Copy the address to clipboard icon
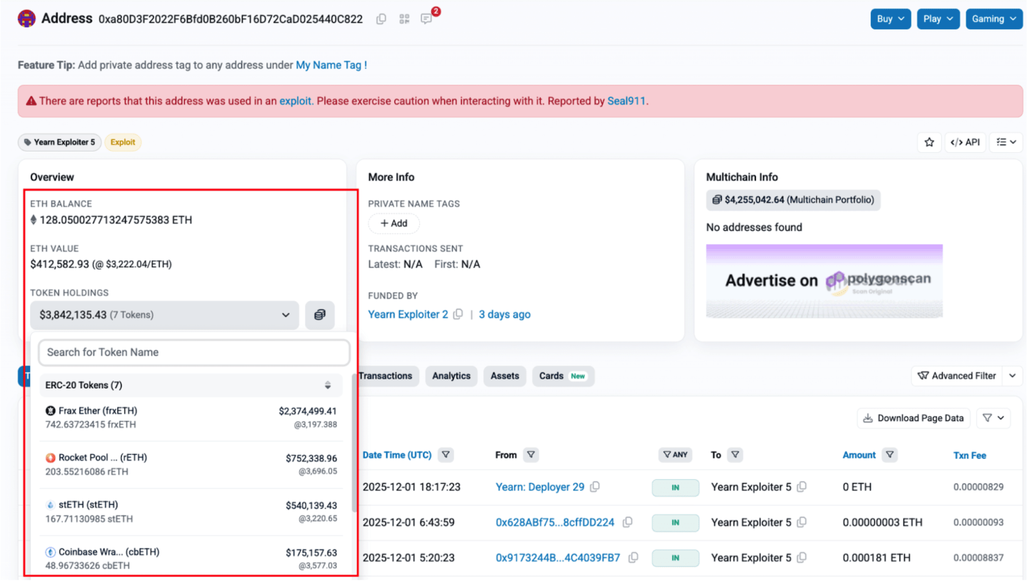Viewport: 1030px width, 585px height. coord(381,19)
